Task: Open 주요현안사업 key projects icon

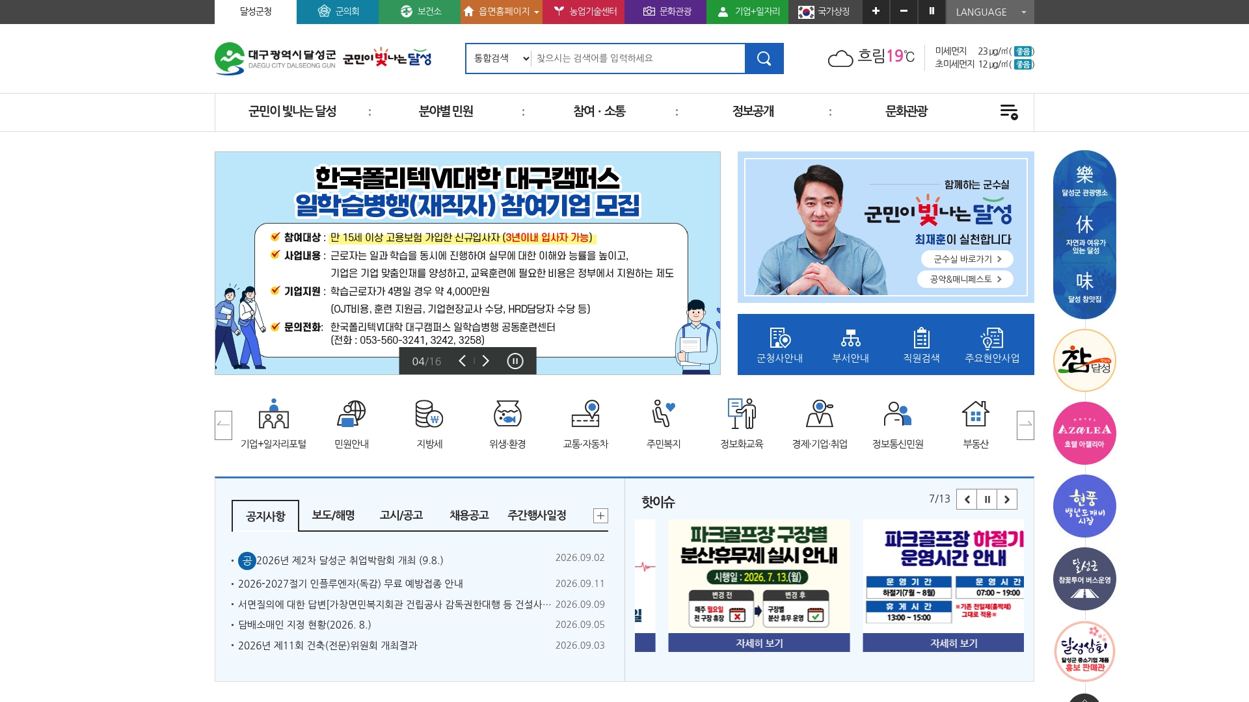Action: [x=992, y=344]
